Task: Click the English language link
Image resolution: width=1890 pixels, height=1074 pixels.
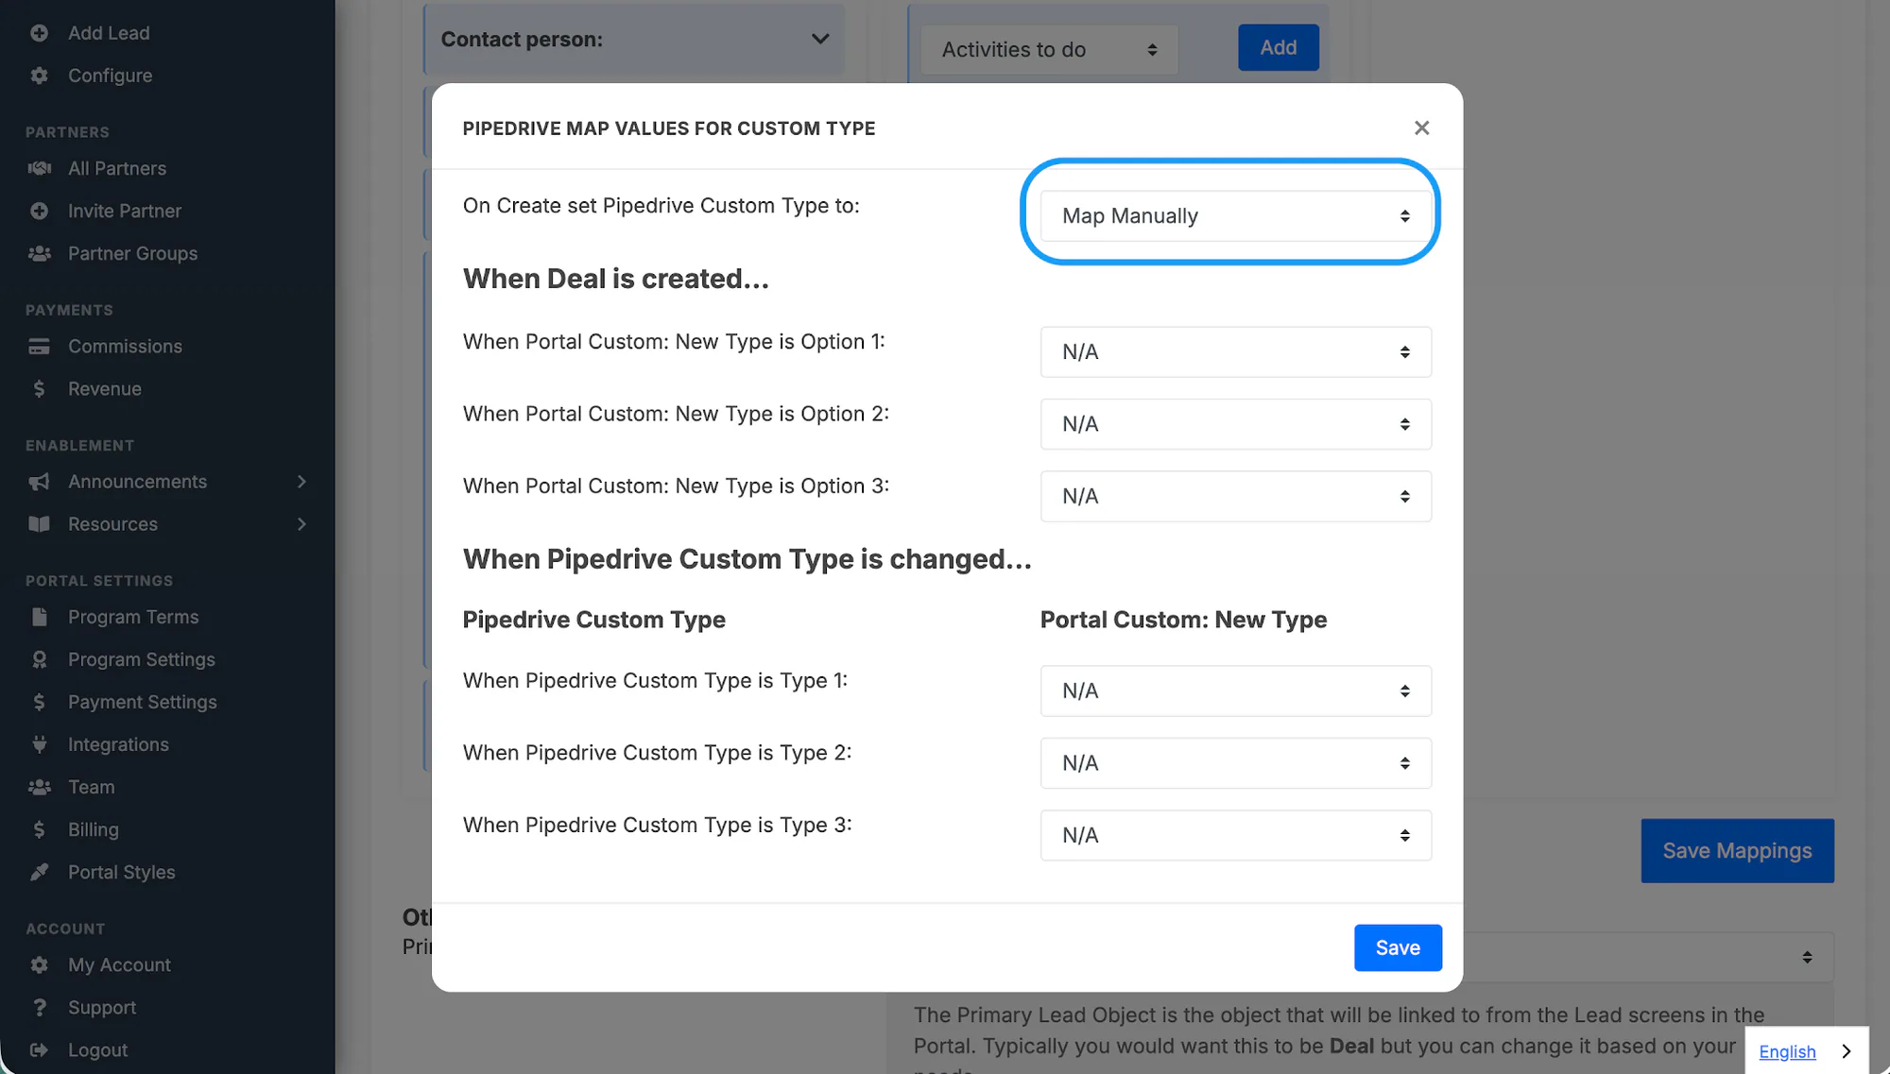Action: (x=1787, y=1051)
